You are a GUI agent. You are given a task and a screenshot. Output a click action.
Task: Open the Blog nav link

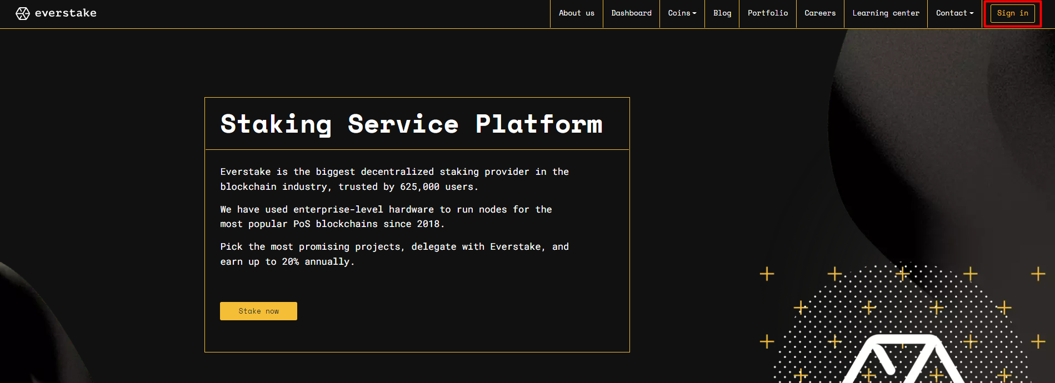[722, 13]
